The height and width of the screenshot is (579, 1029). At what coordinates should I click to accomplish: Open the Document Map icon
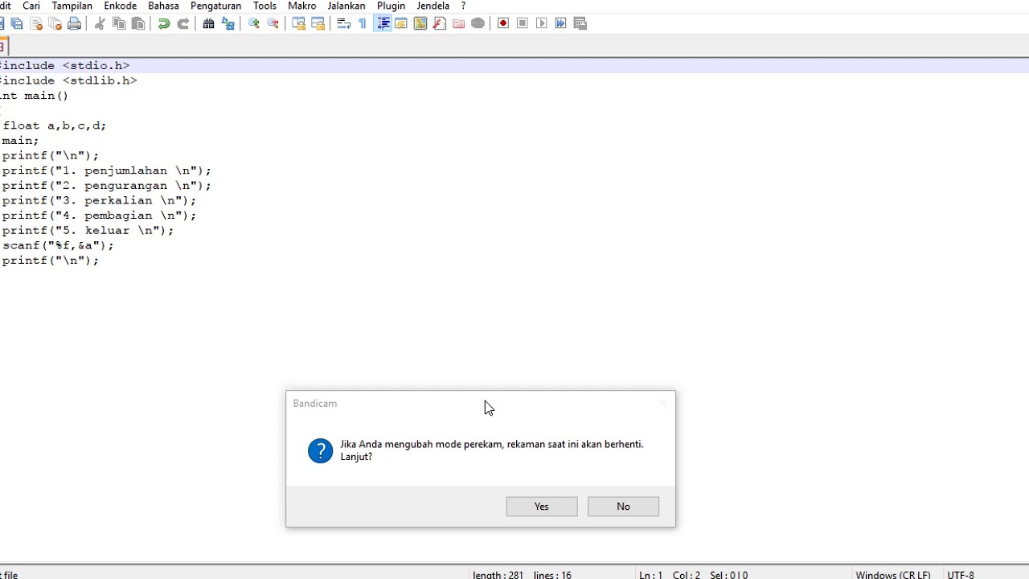tap(420, 23)
